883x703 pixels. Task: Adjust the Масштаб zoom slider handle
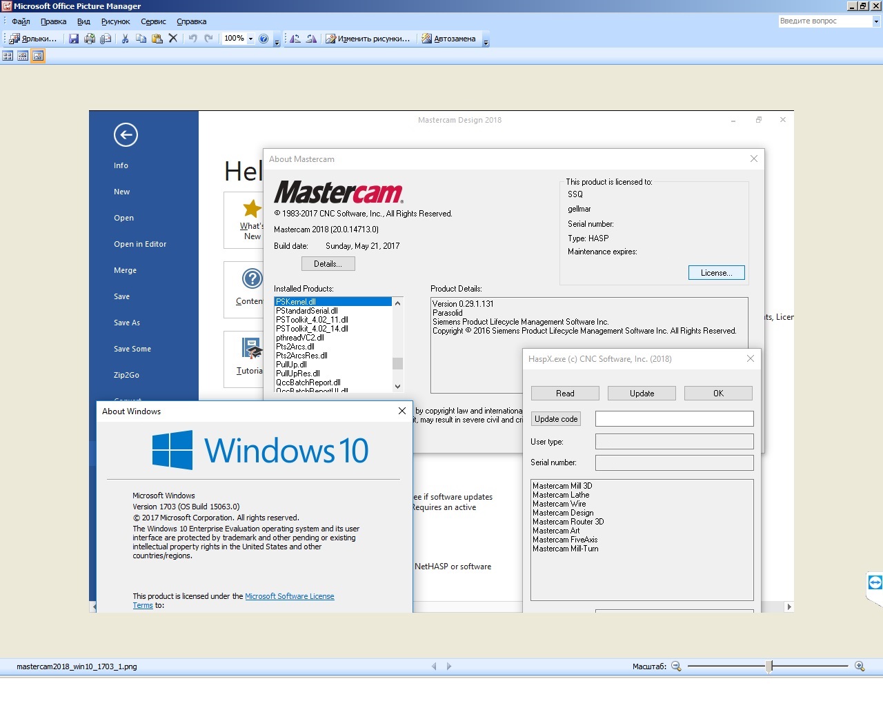769,666
